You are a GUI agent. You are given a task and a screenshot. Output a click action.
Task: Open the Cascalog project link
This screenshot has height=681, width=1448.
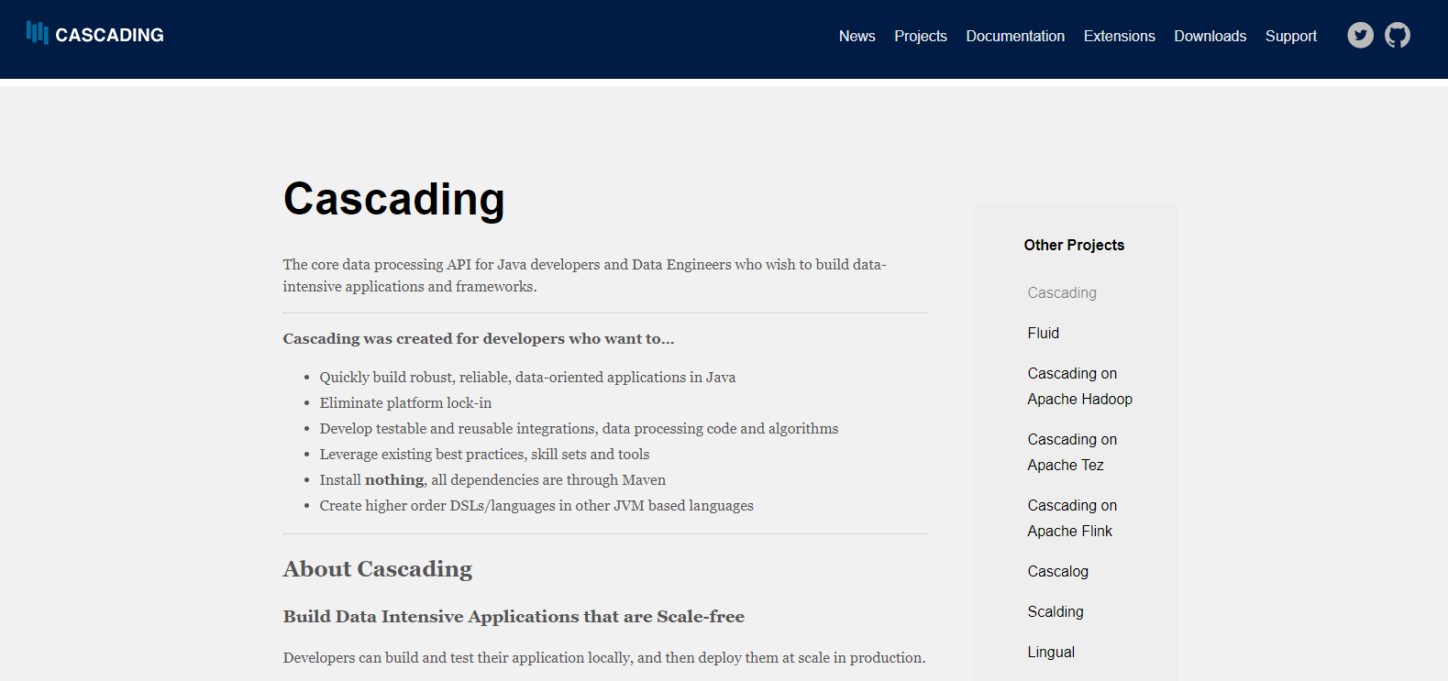(x=1058, y=571)
